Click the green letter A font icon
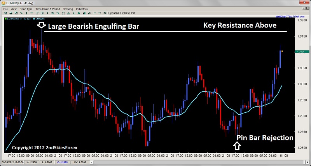311x166 pixels. point(79,13)
